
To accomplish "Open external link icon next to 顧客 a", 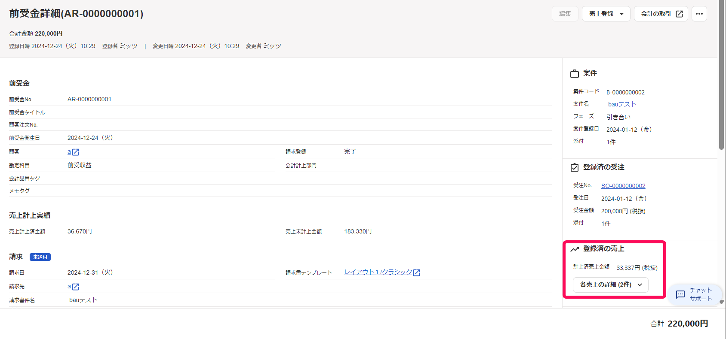I will (76, 152).
